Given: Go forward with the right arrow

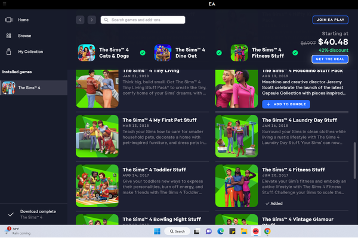Looking at the screenshot, I should tap(92, 20).
